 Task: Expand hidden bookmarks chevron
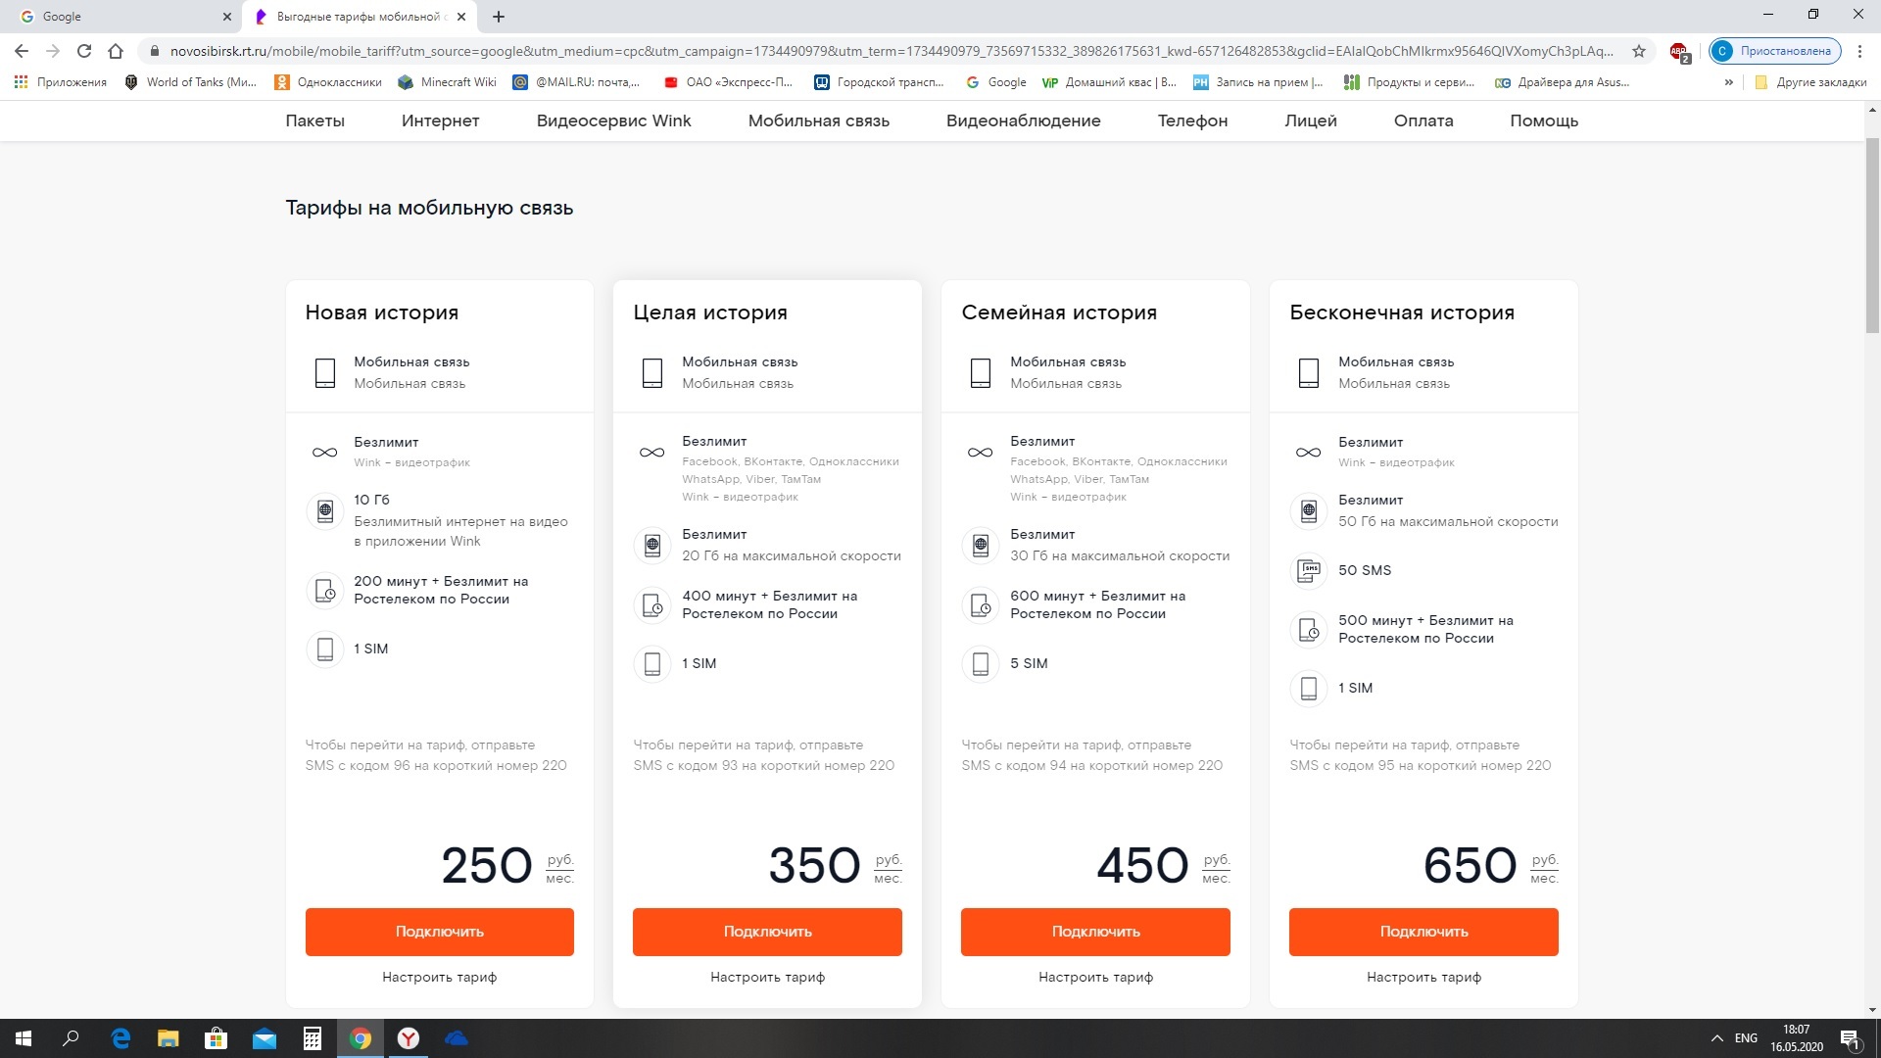pos(1729,82)
